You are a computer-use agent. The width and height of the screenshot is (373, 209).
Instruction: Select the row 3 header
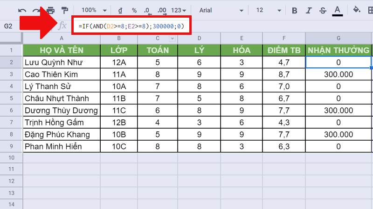11,74
